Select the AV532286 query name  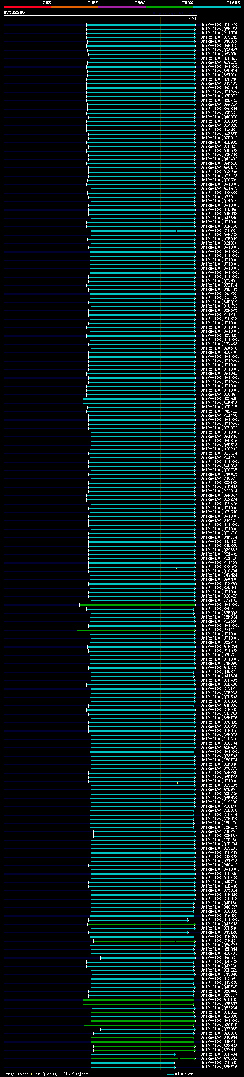tap(14, 12)
